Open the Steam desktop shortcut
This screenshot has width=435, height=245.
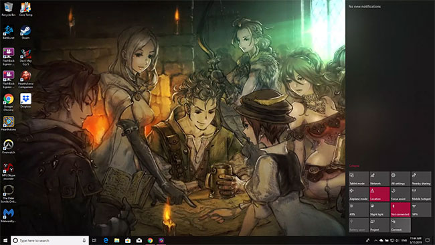coord(25,32)
